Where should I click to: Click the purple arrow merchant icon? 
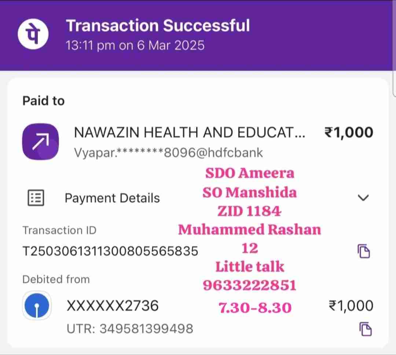point(40,142)
